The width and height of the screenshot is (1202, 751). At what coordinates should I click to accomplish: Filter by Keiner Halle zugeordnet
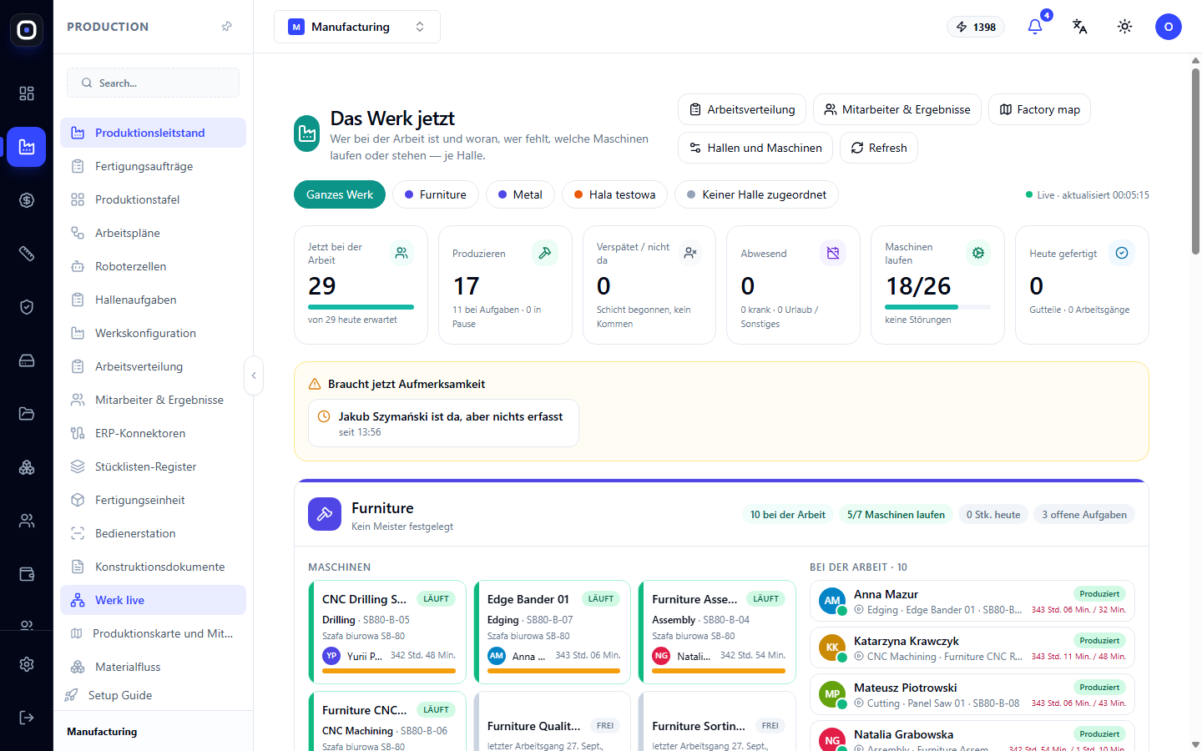pos(756,194)
